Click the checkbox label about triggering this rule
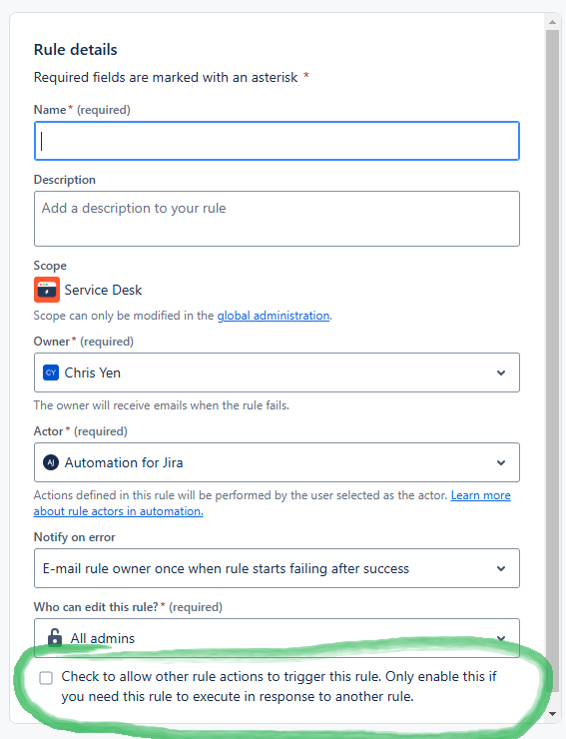The image size is (566, 739). pyautogui.click(x=279, y=686)
